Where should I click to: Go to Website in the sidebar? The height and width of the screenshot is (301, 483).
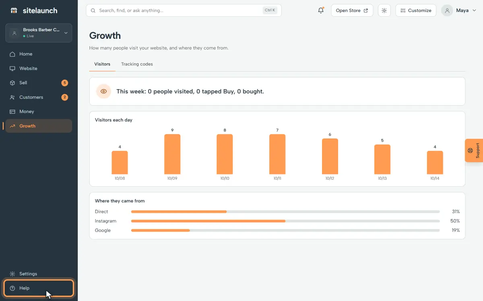[x=39, y=69]
